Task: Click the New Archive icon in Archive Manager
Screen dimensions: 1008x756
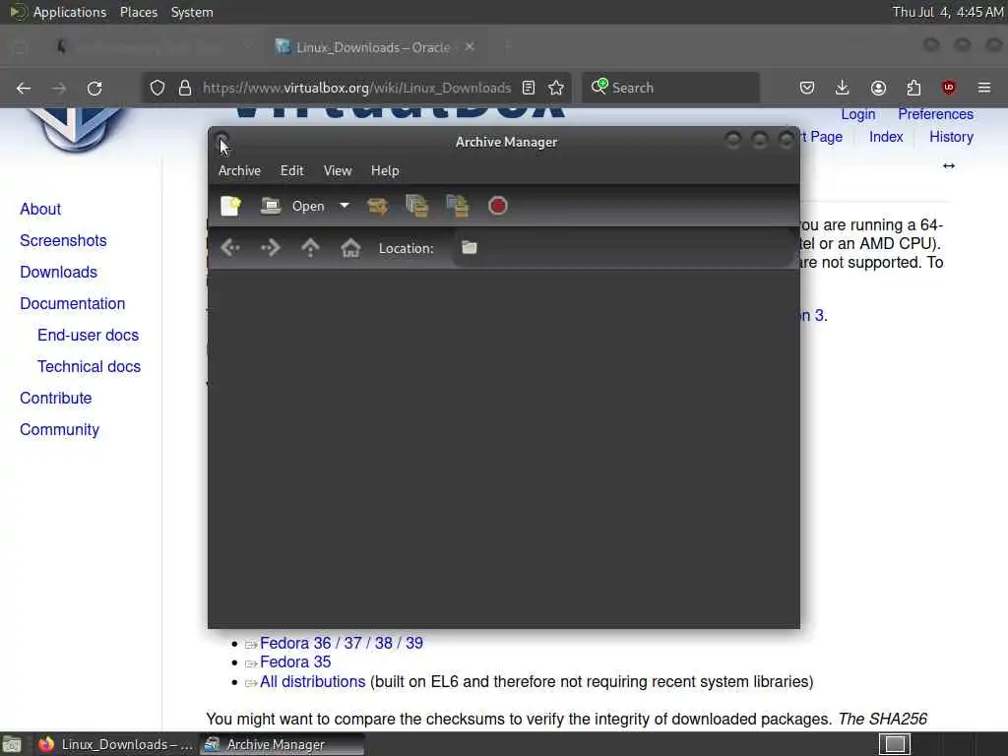Action: (230, 206)
